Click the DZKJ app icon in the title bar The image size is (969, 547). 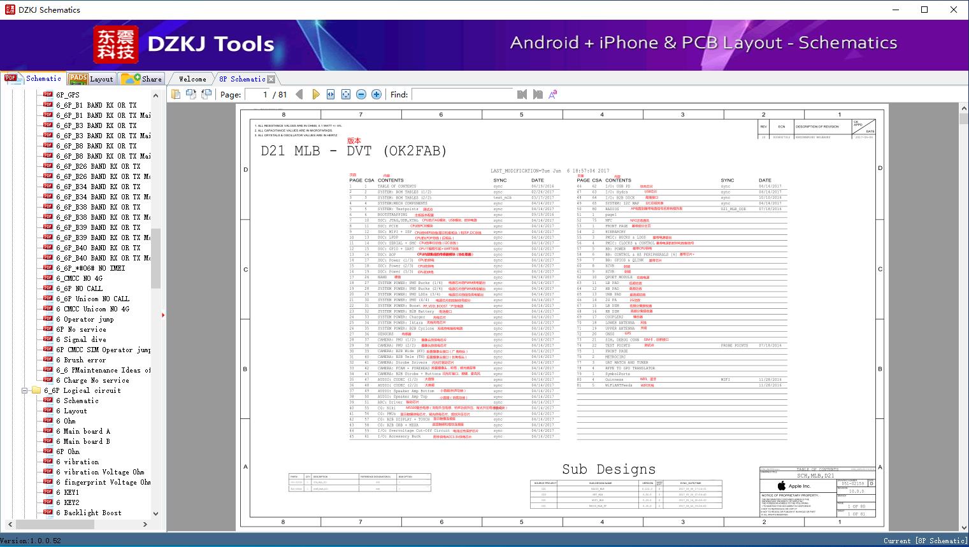(x=9, y=10)
